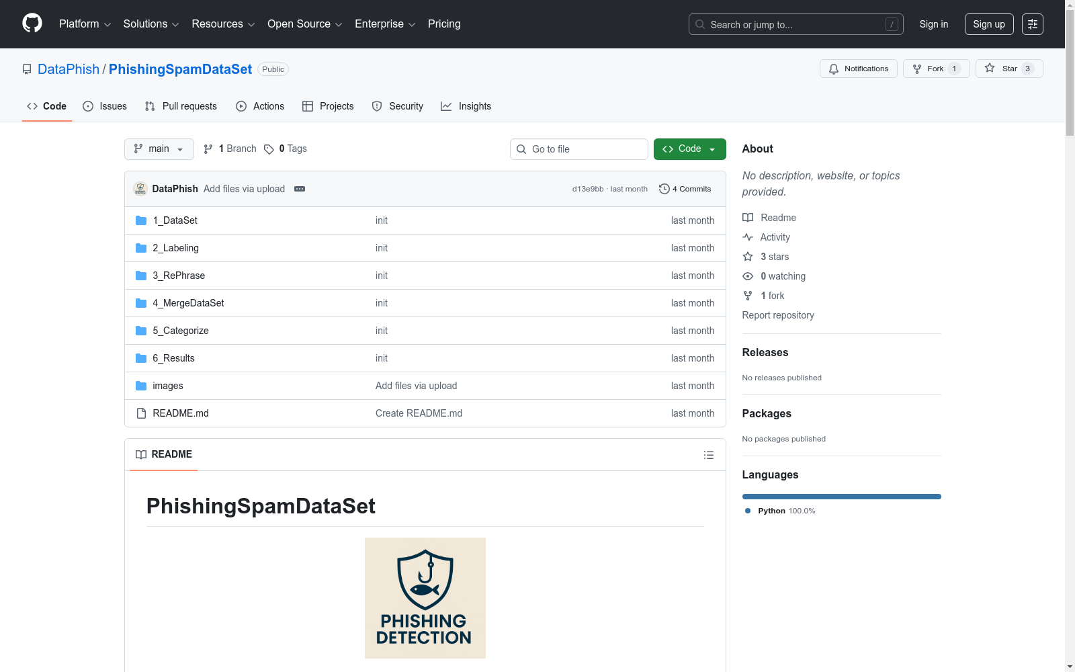Click the Sign up button
This screenshot has width=1075, height=672.
tap(989, 24)
